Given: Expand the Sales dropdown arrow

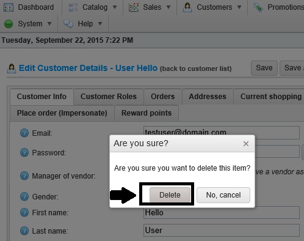Looking at the screenshot, I should tap(168, 7).
